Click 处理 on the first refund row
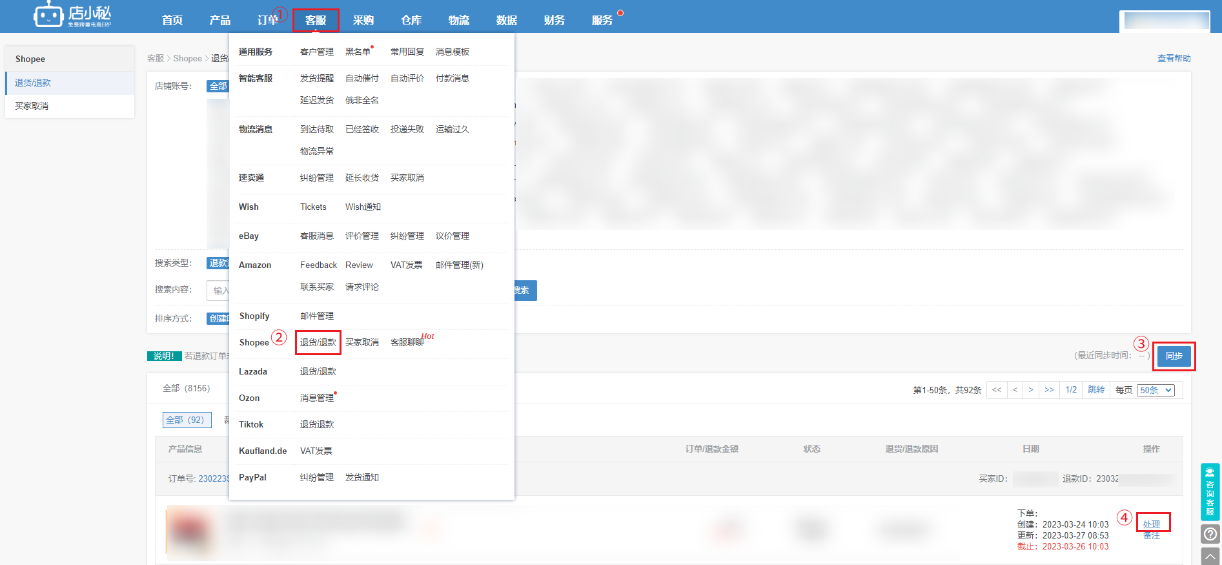 (x=1152, y=524)
